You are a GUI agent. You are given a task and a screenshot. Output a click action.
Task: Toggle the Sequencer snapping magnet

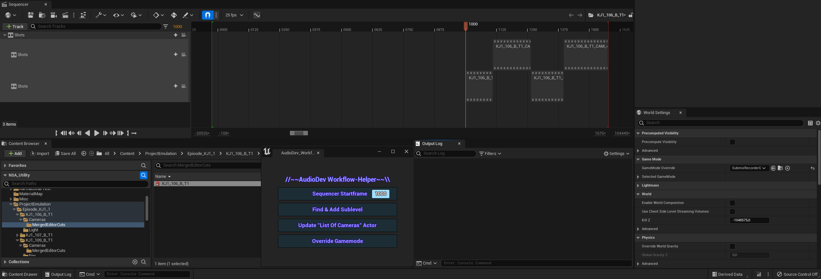208,15
